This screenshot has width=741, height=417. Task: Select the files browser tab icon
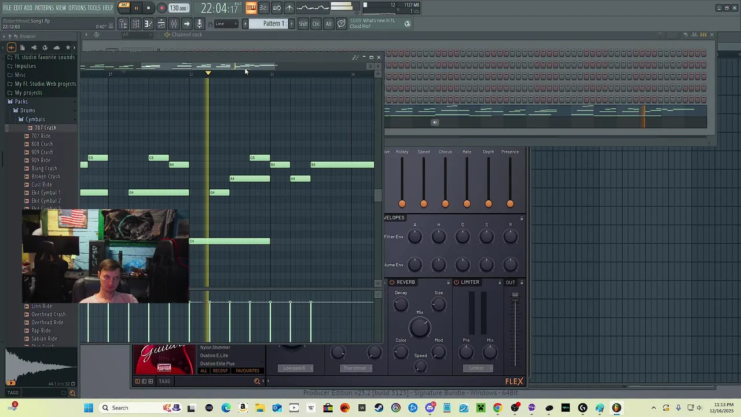23,47
